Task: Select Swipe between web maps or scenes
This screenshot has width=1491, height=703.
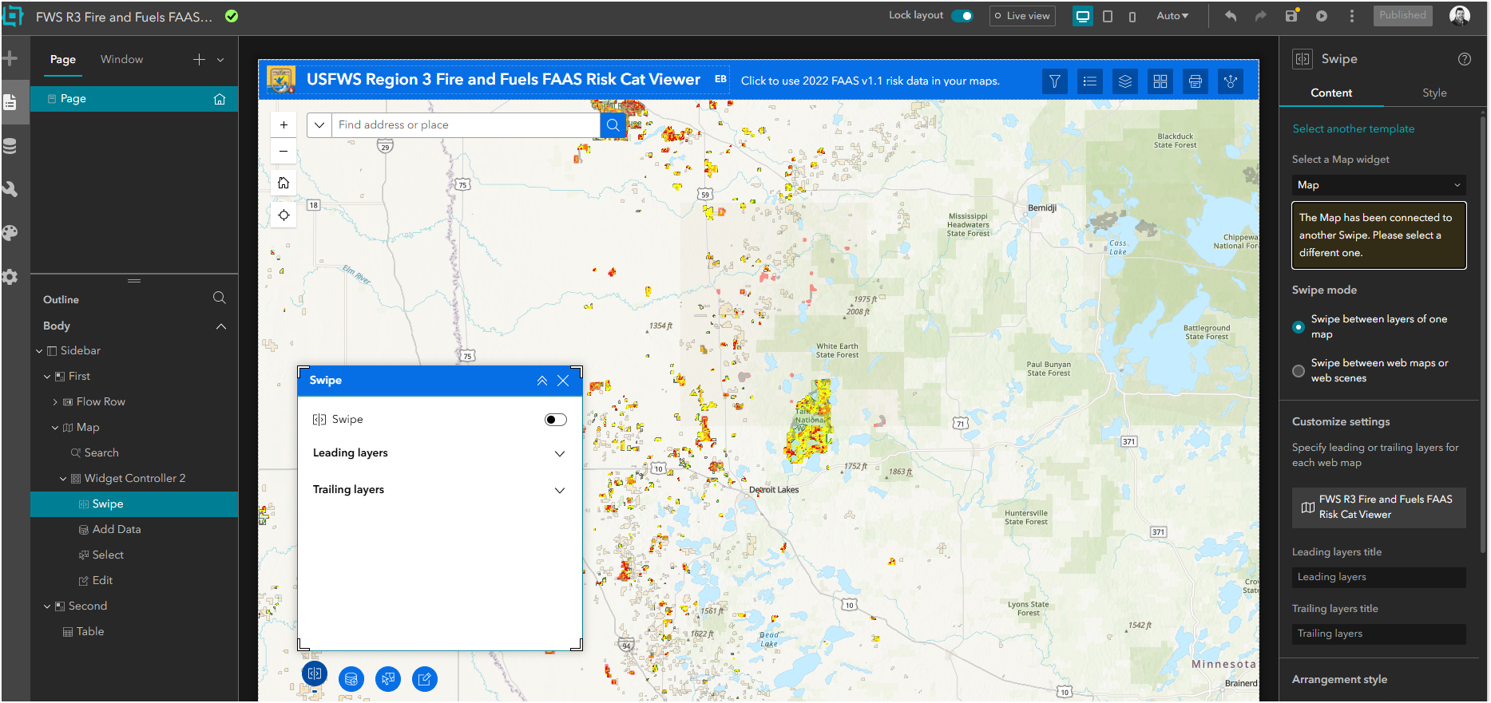Action: click(1299, 371)
